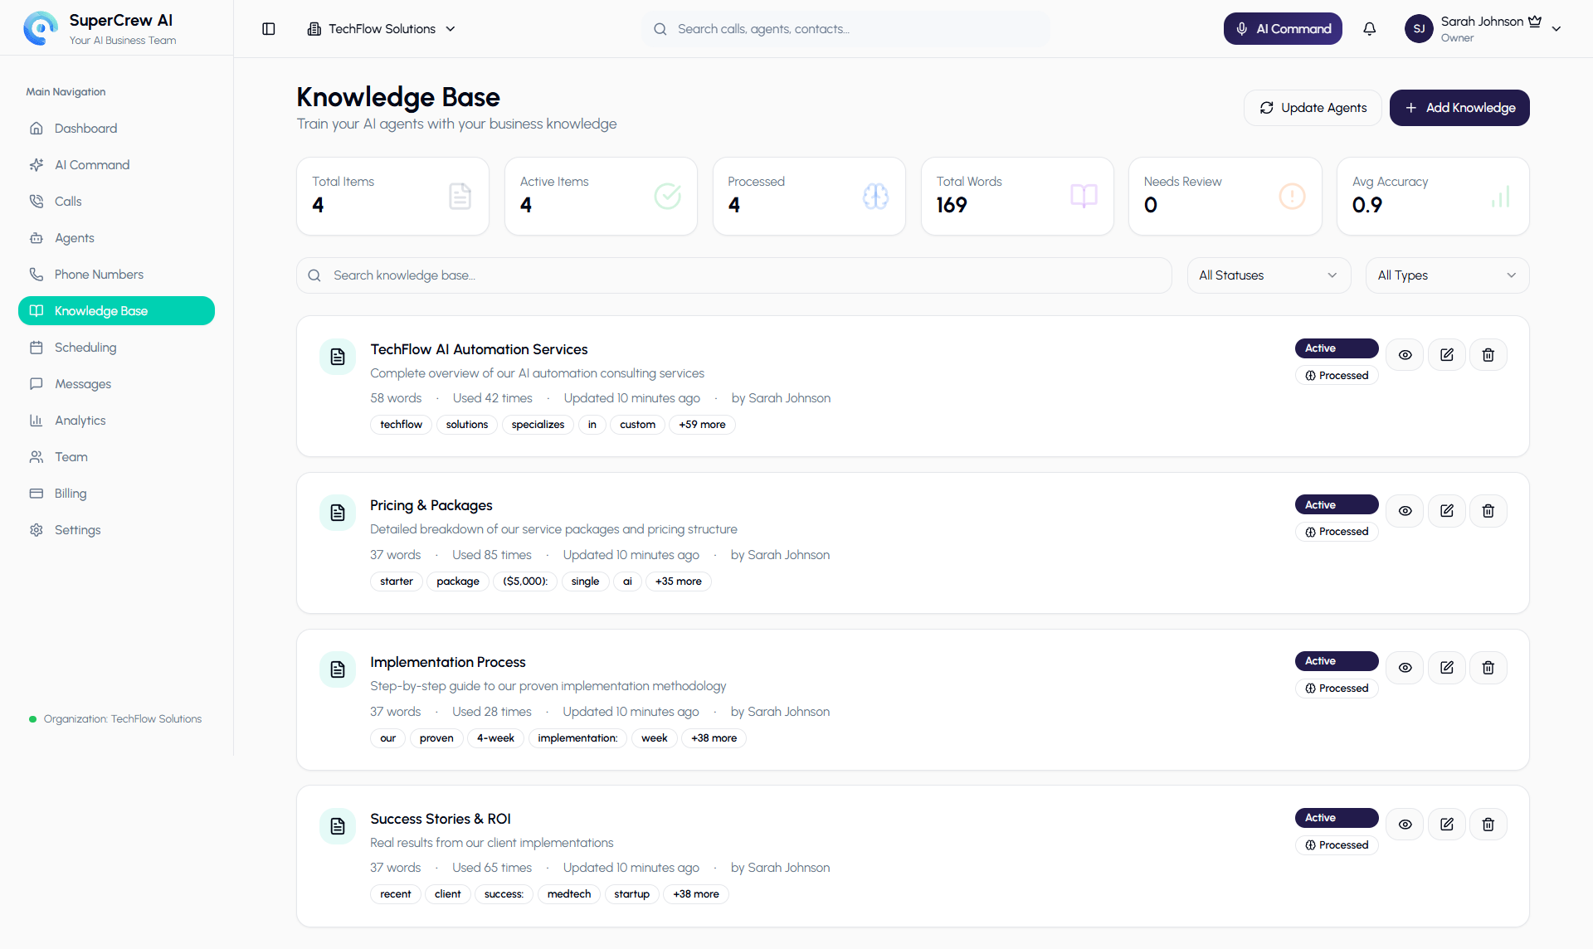Select Knowledge Base in sidebar

click(116, 311)
